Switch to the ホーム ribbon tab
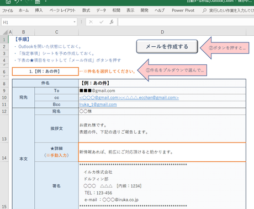 24,10
